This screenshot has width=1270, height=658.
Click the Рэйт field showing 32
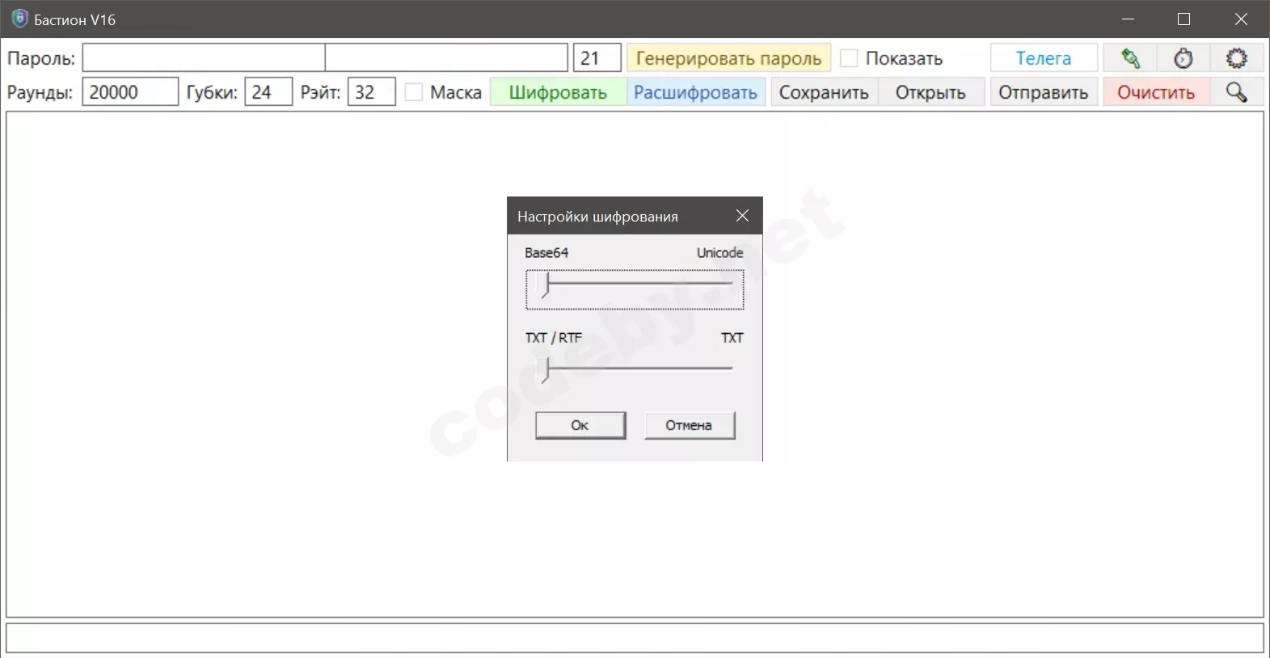click(x=372, y=92)
